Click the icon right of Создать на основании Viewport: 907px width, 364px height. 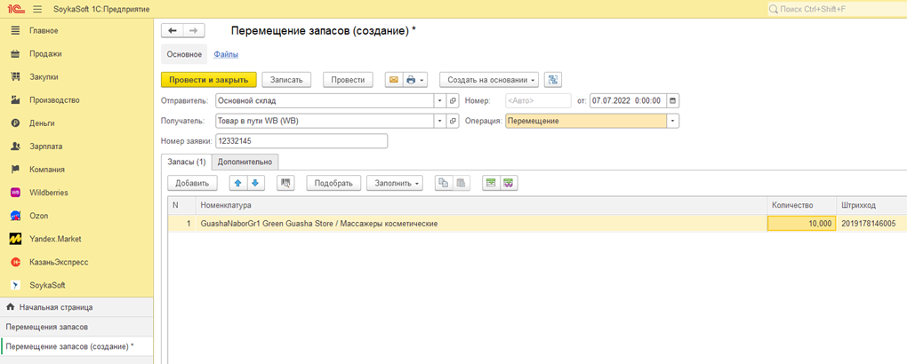tap(552, 80)
